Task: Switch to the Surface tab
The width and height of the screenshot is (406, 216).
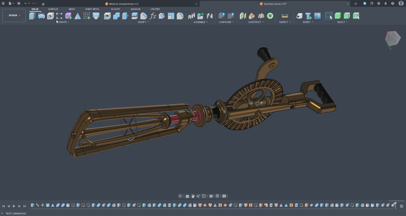Action: coord(53,9)
